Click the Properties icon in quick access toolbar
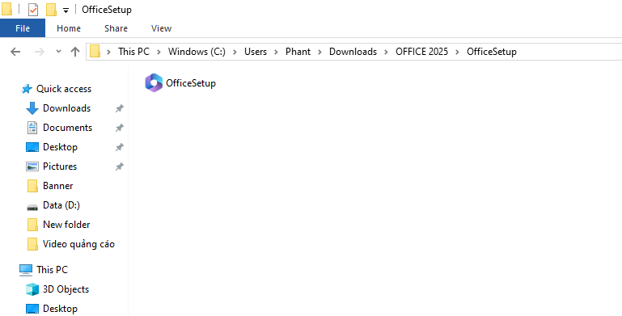Viewport: 622px width, 316px height. [33, 10]
